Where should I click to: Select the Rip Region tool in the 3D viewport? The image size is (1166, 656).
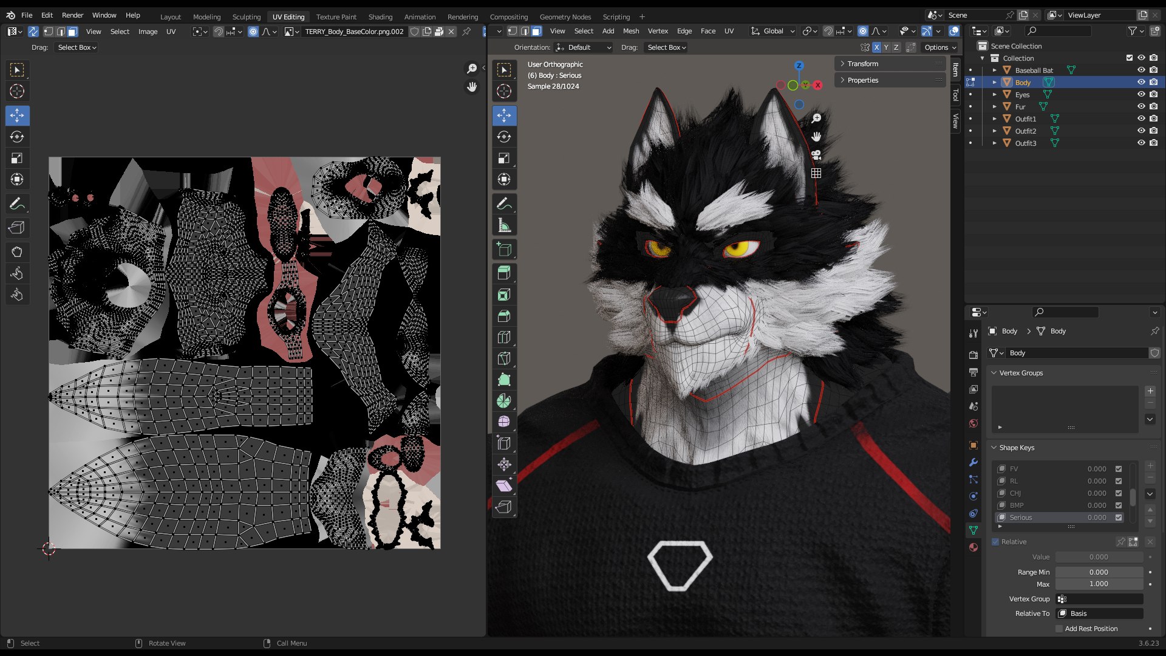[x=504, y=507]
